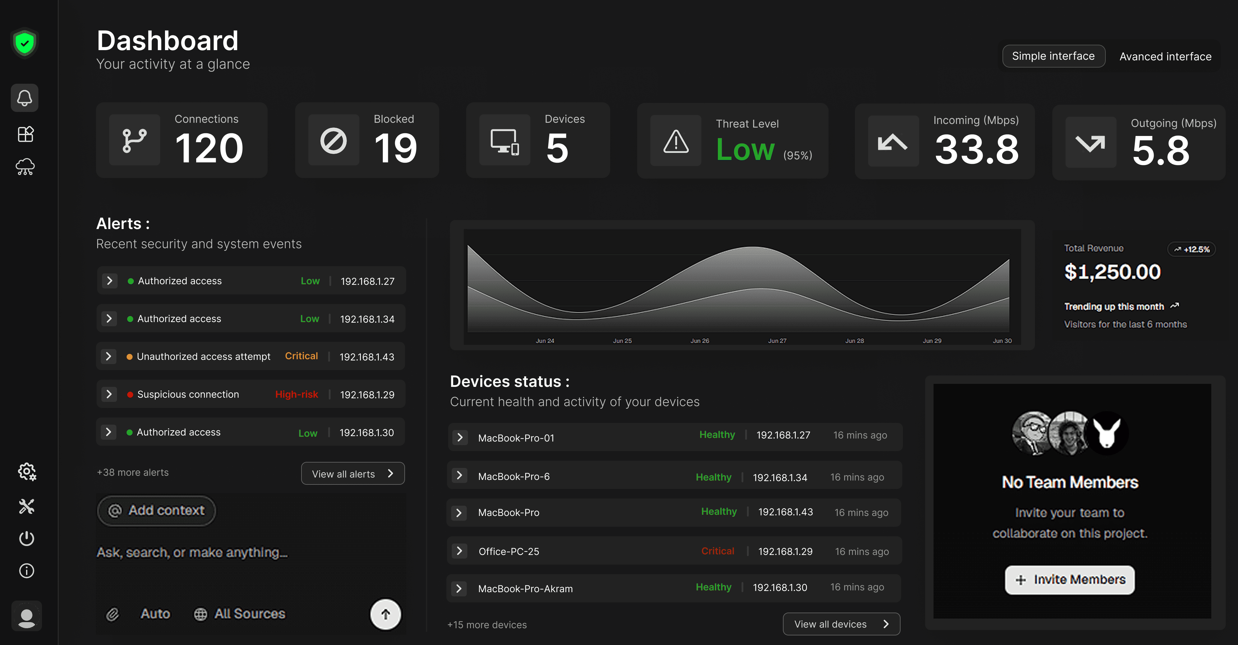The height and width of the screenshot is (645, 1238).
Task: Open the info circle icon
Action: [26, 571]
